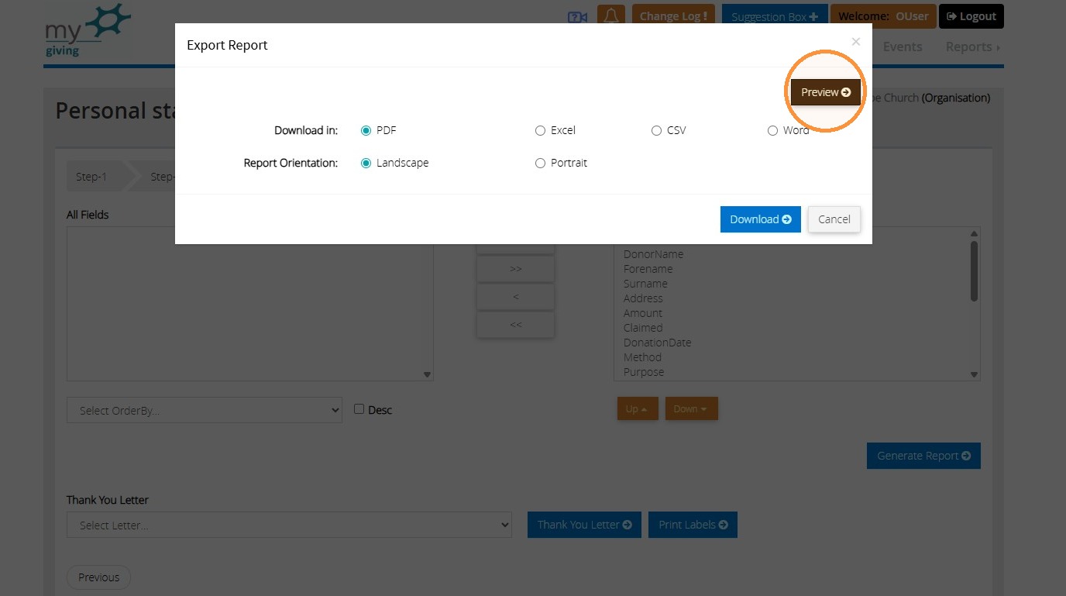Select Word download format
The height and width of the screenshot is (596, 1066).
click(772, 131)
